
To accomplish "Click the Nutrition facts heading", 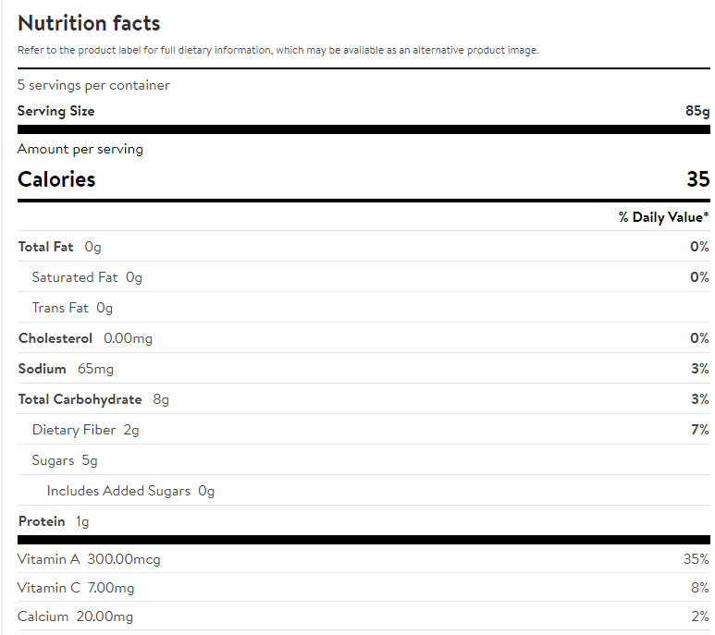I will click(x=89, y=23).
